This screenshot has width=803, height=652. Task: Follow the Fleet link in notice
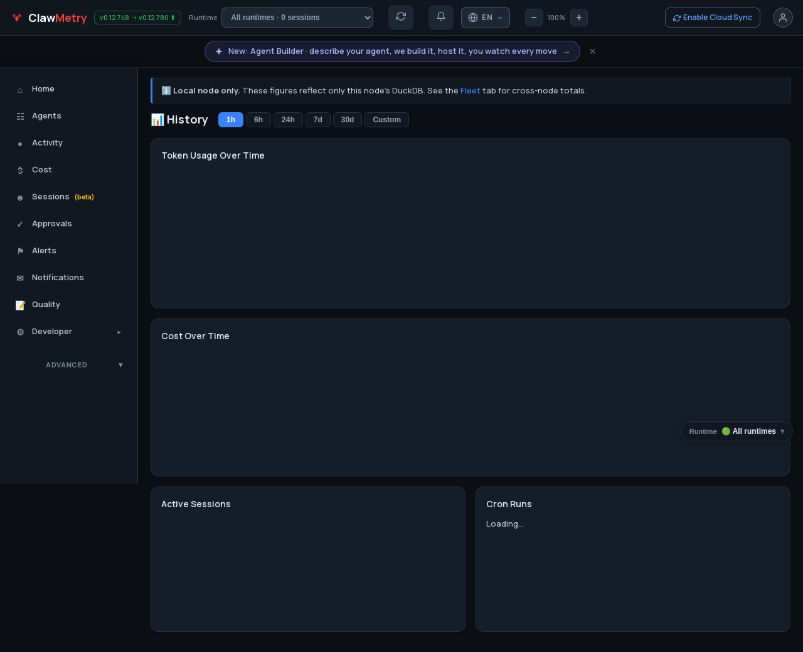tap(470, 91)
